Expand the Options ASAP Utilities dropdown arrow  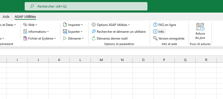pyautogui.click(x=129, y=25)
